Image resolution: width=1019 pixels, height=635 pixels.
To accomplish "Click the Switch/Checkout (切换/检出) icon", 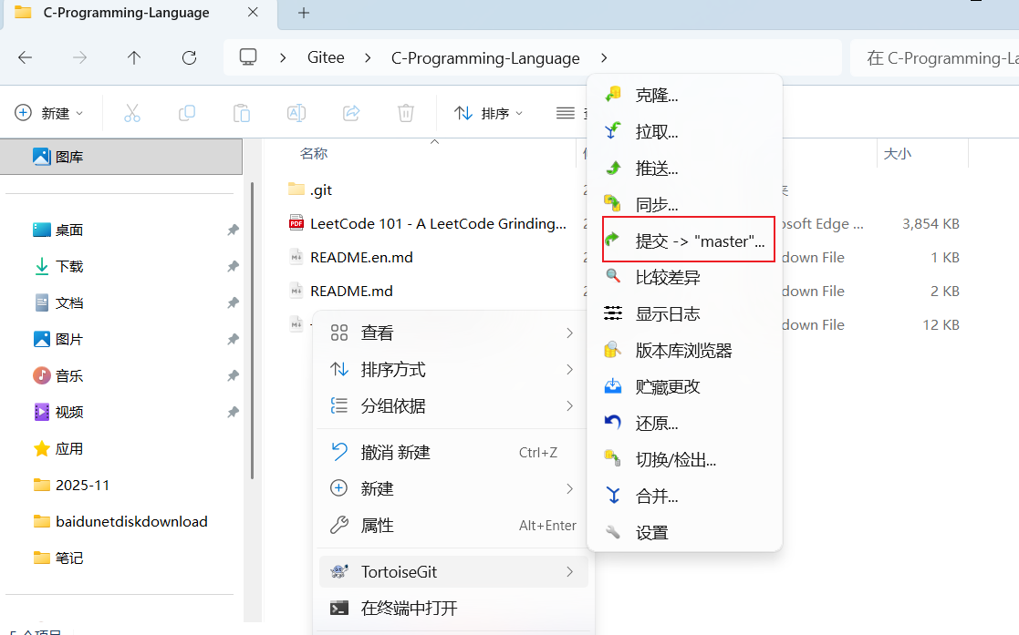I will pos(613,459).
